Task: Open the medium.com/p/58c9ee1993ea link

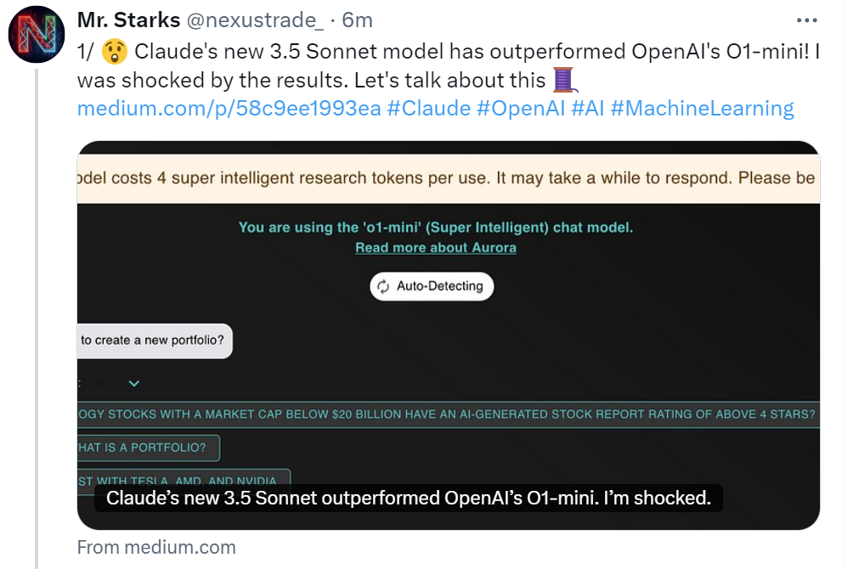Action: [229, 108]
